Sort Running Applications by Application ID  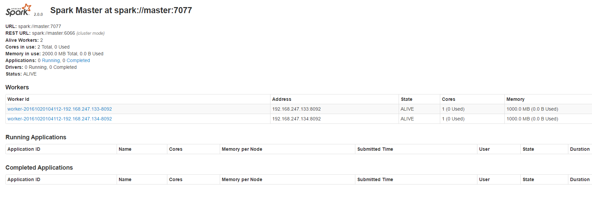coord(24,149)
